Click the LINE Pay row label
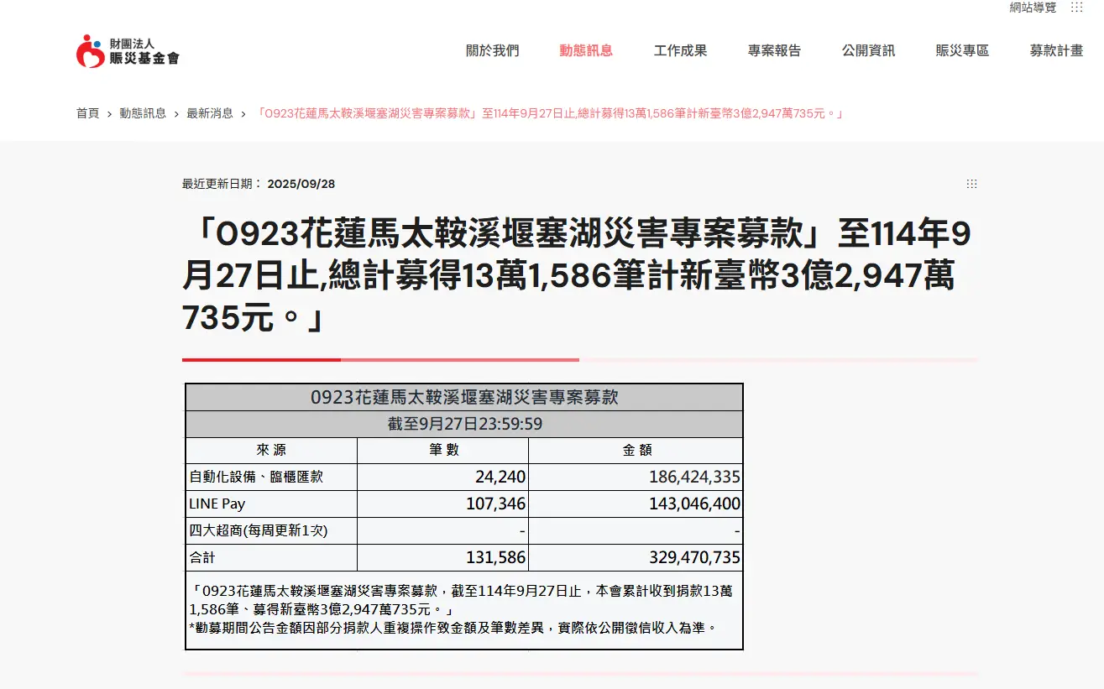Screen dimensions: 1104x689 coord(217,504)
